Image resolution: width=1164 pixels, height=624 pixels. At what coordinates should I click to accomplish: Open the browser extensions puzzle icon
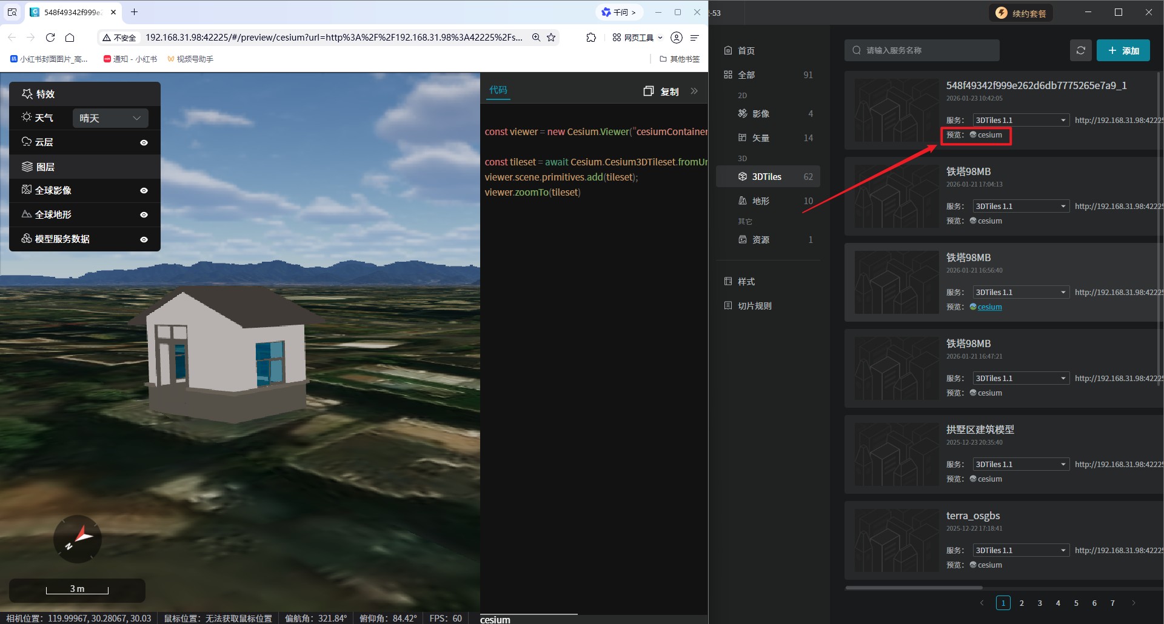click(591, 38)
